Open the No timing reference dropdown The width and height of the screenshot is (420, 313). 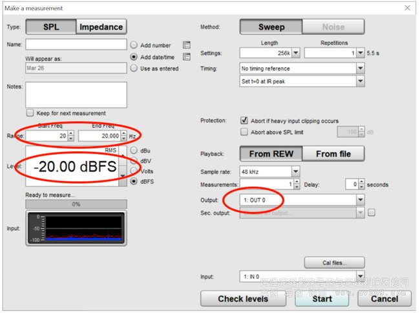click(360, 68)
